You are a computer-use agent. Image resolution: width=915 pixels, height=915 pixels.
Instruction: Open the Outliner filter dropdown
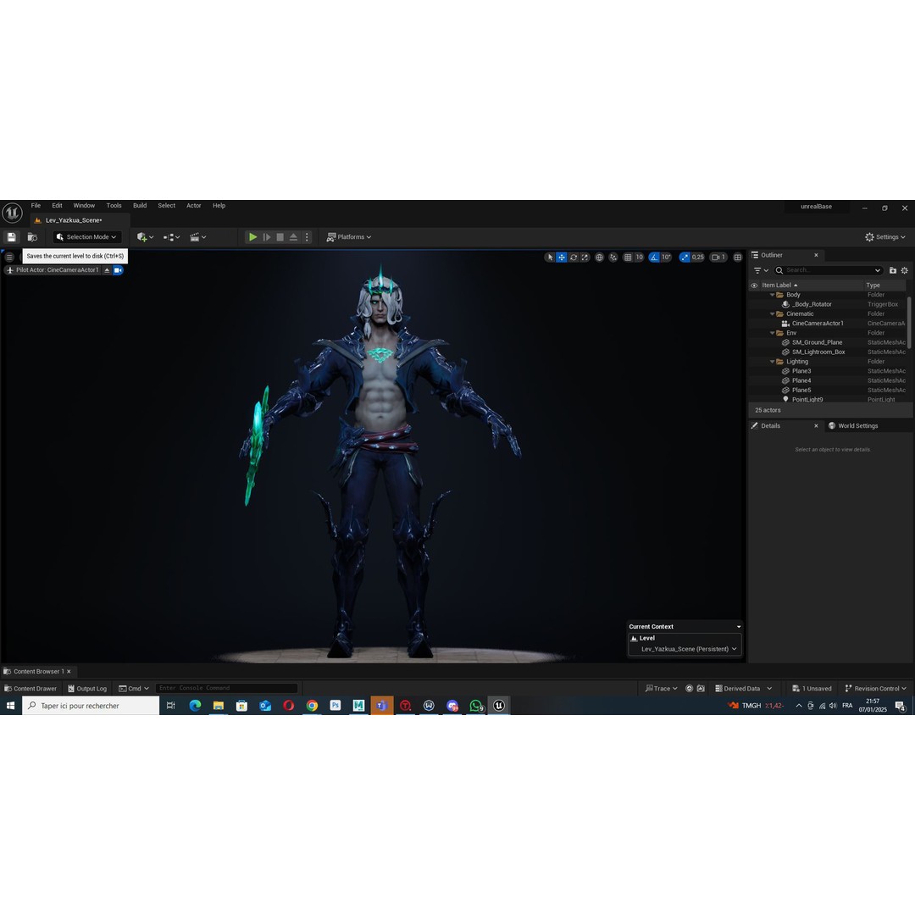pyautogui.click(x=761, y=270)
